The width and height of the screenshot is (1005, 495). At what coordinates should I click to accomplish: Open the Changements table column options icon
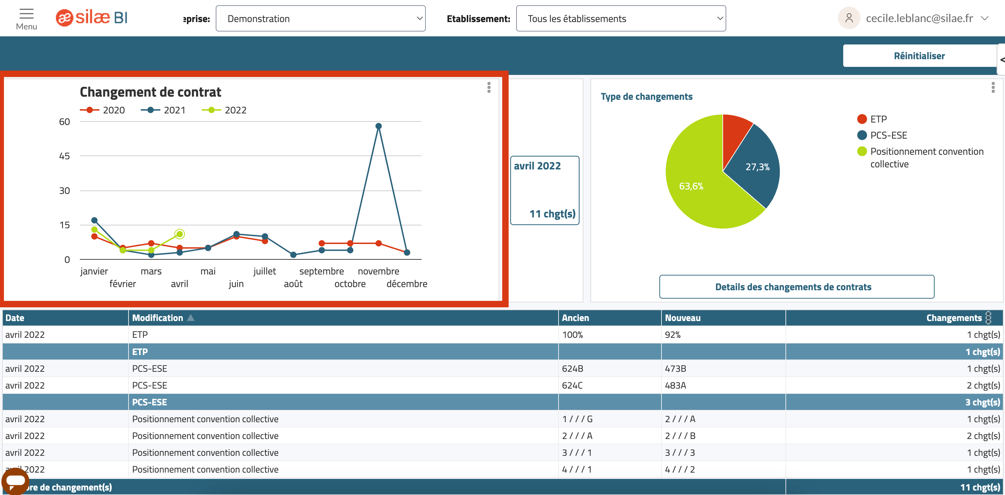(x=988, y=318)
